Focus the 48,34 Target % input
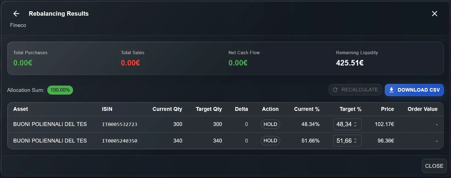This screenshot has width=451, height=178. (344, 124)
